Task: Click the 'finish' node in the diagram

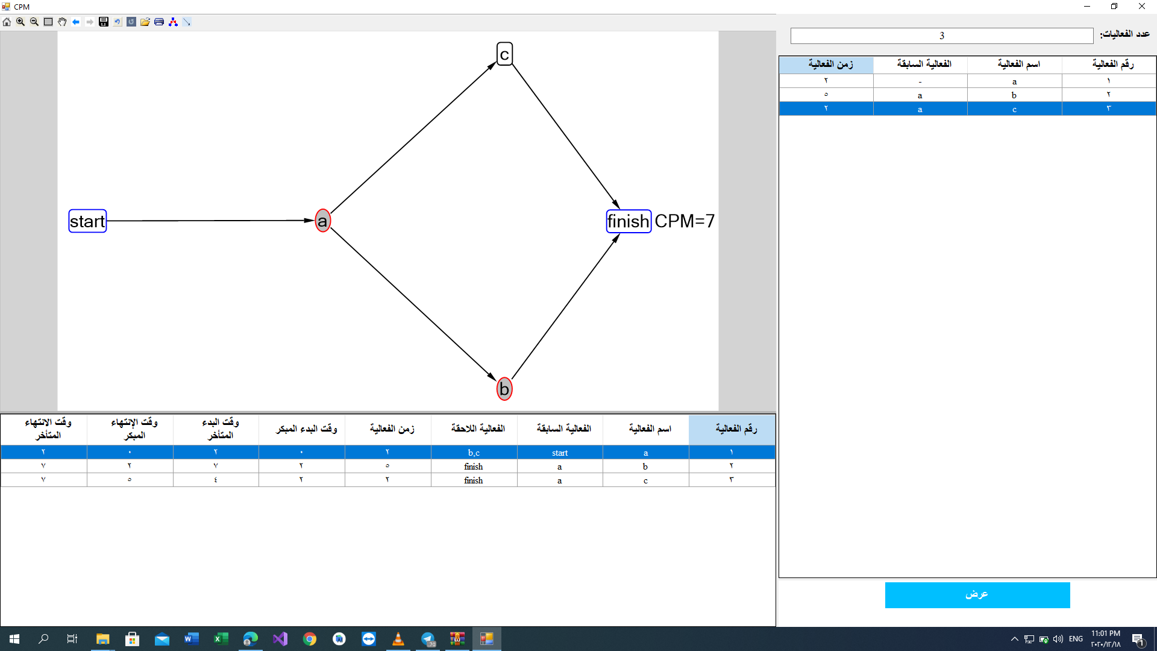Action: click(629, 221)
